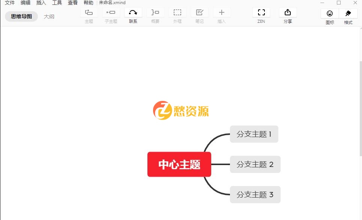Open the 分享 share panel
This screenshot has width=362, height=220.
click(x=287, y=15)
